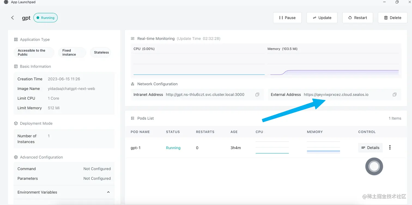Click the Application Type section icon
The height and width of the screenshot is (205, 412).
[x=16, y=40]
